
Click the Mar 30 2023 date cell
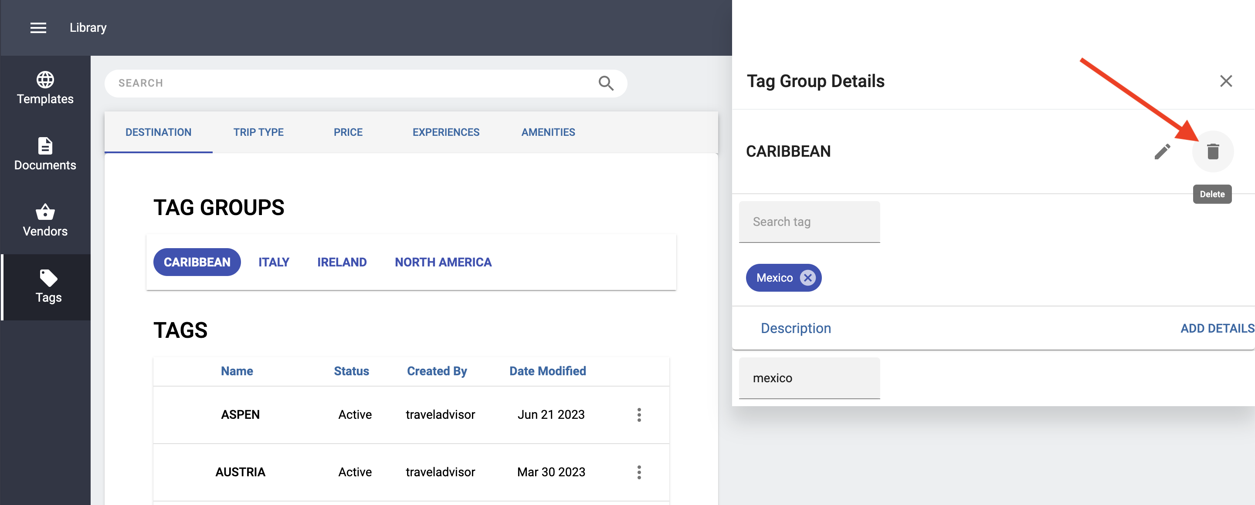click(551, 472)
